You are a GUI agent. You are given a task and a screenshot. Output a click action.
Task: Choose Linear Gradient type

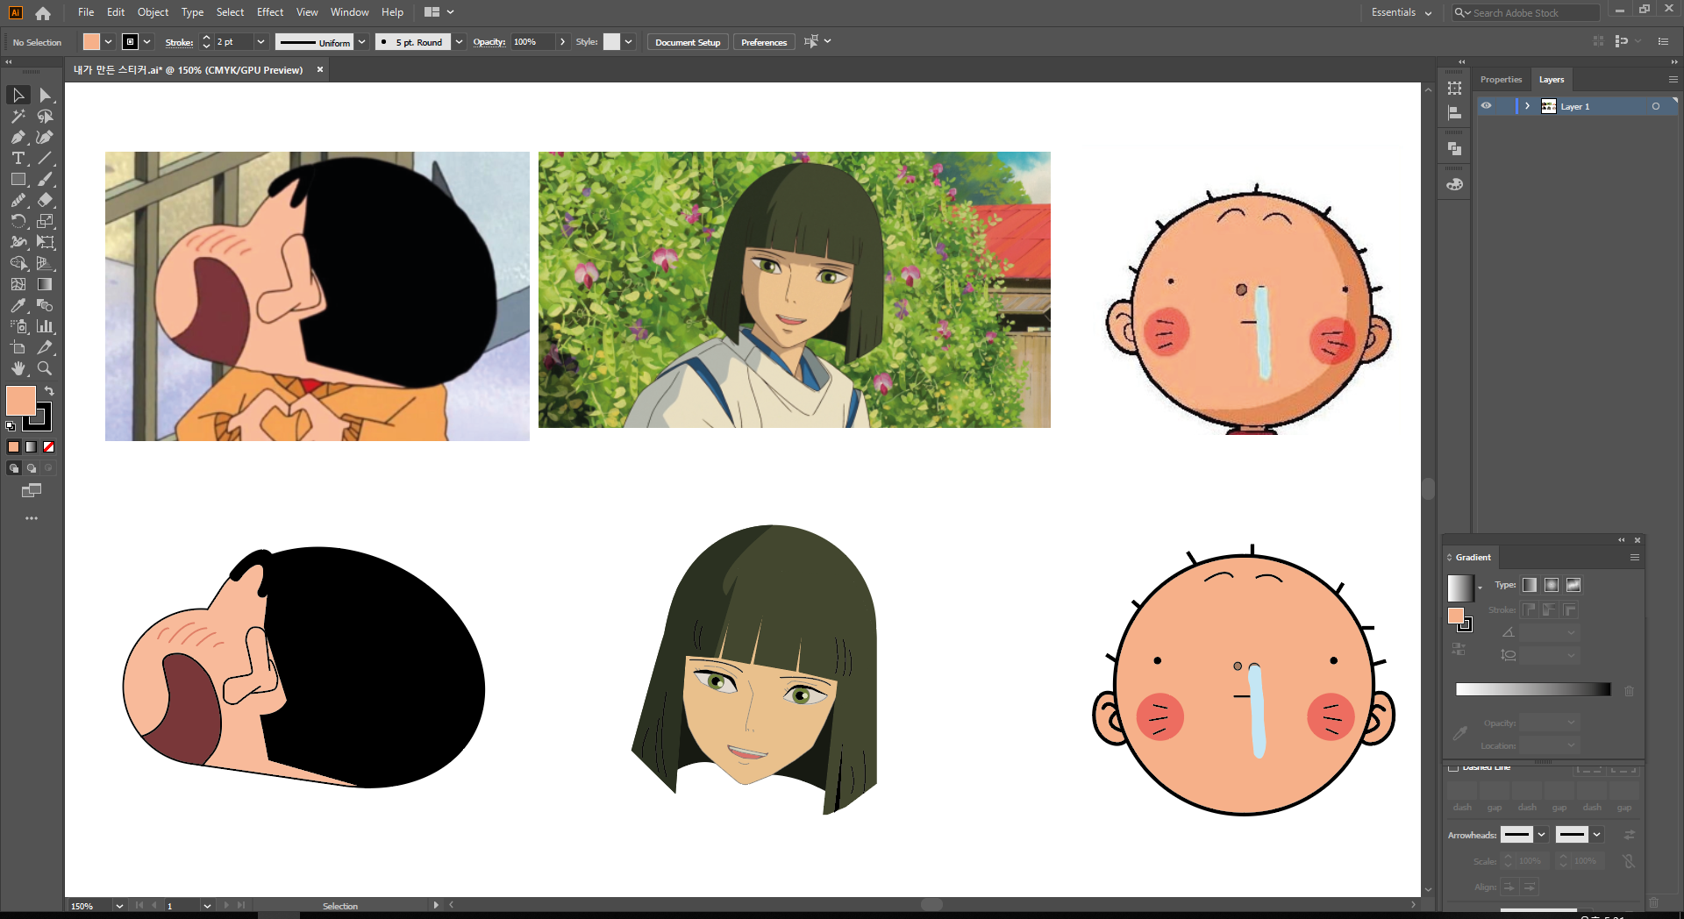point(1530,585)
